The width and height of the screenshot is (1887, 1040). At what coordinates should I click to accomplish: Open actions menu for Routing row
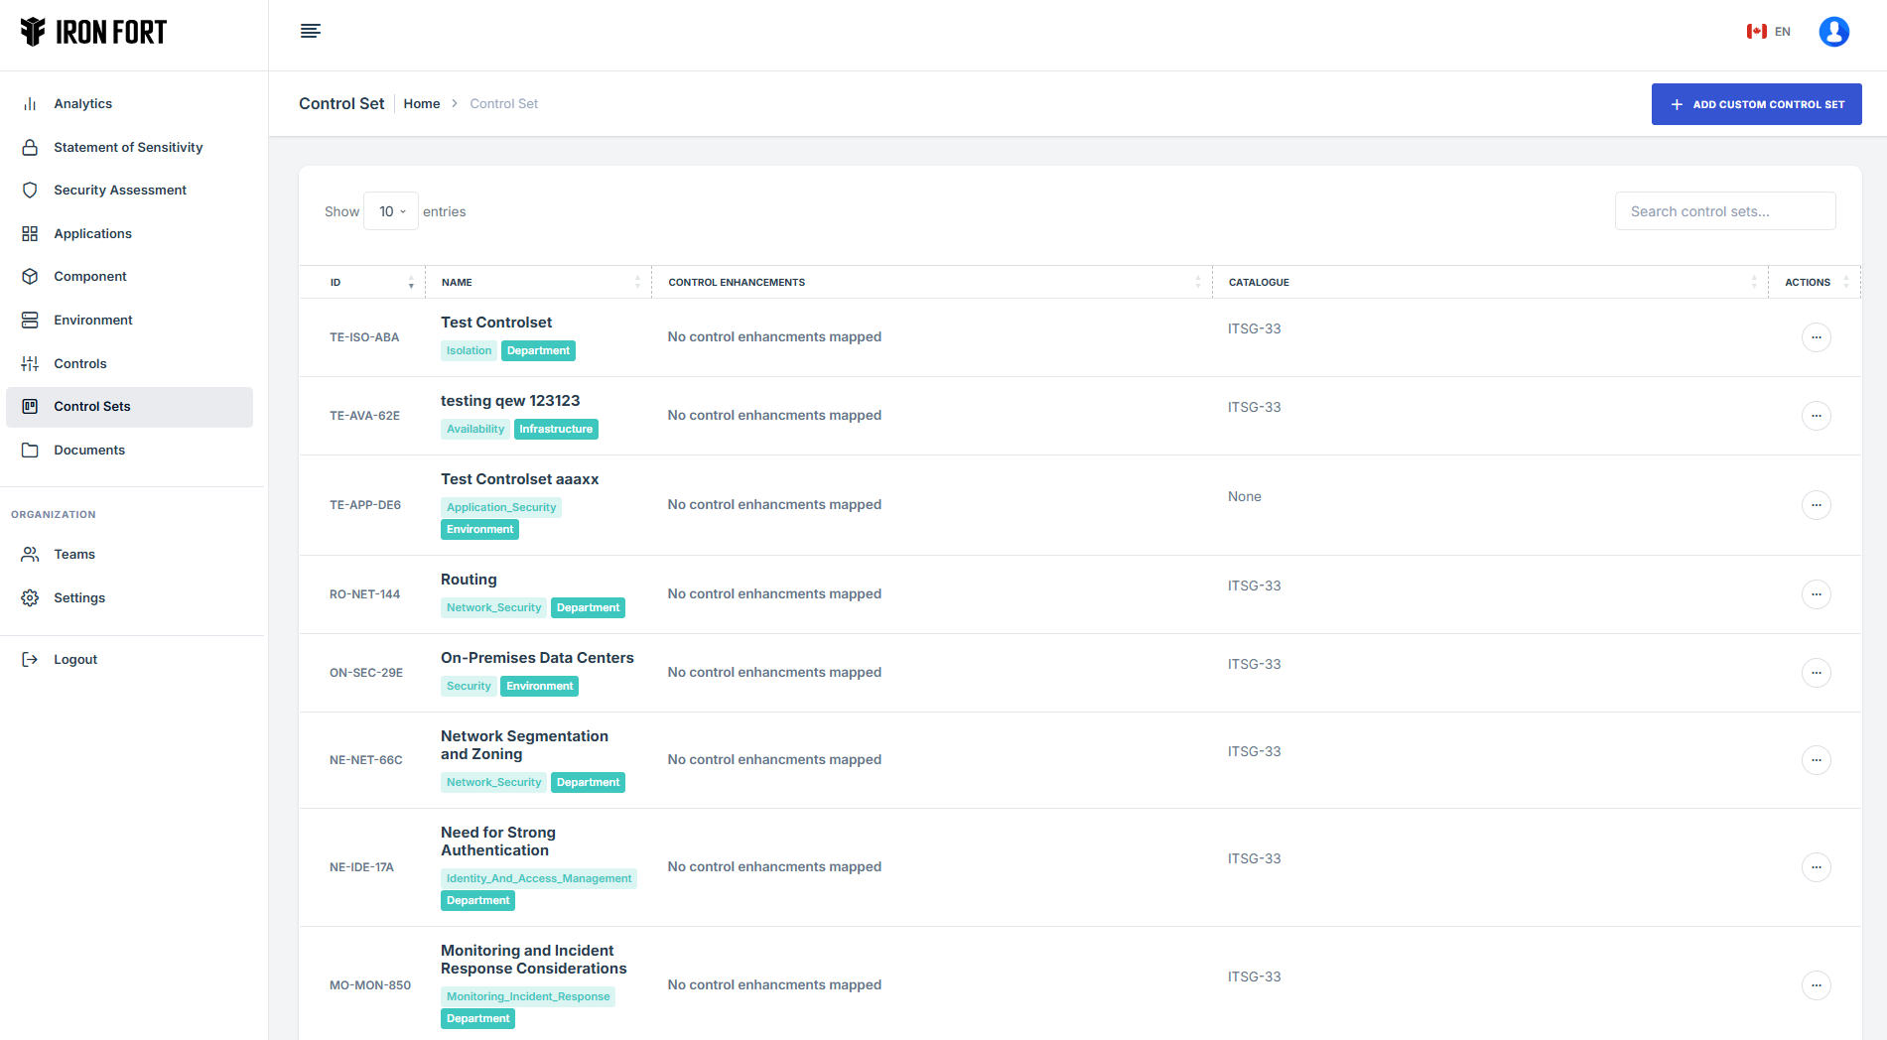click(1816, 594)
